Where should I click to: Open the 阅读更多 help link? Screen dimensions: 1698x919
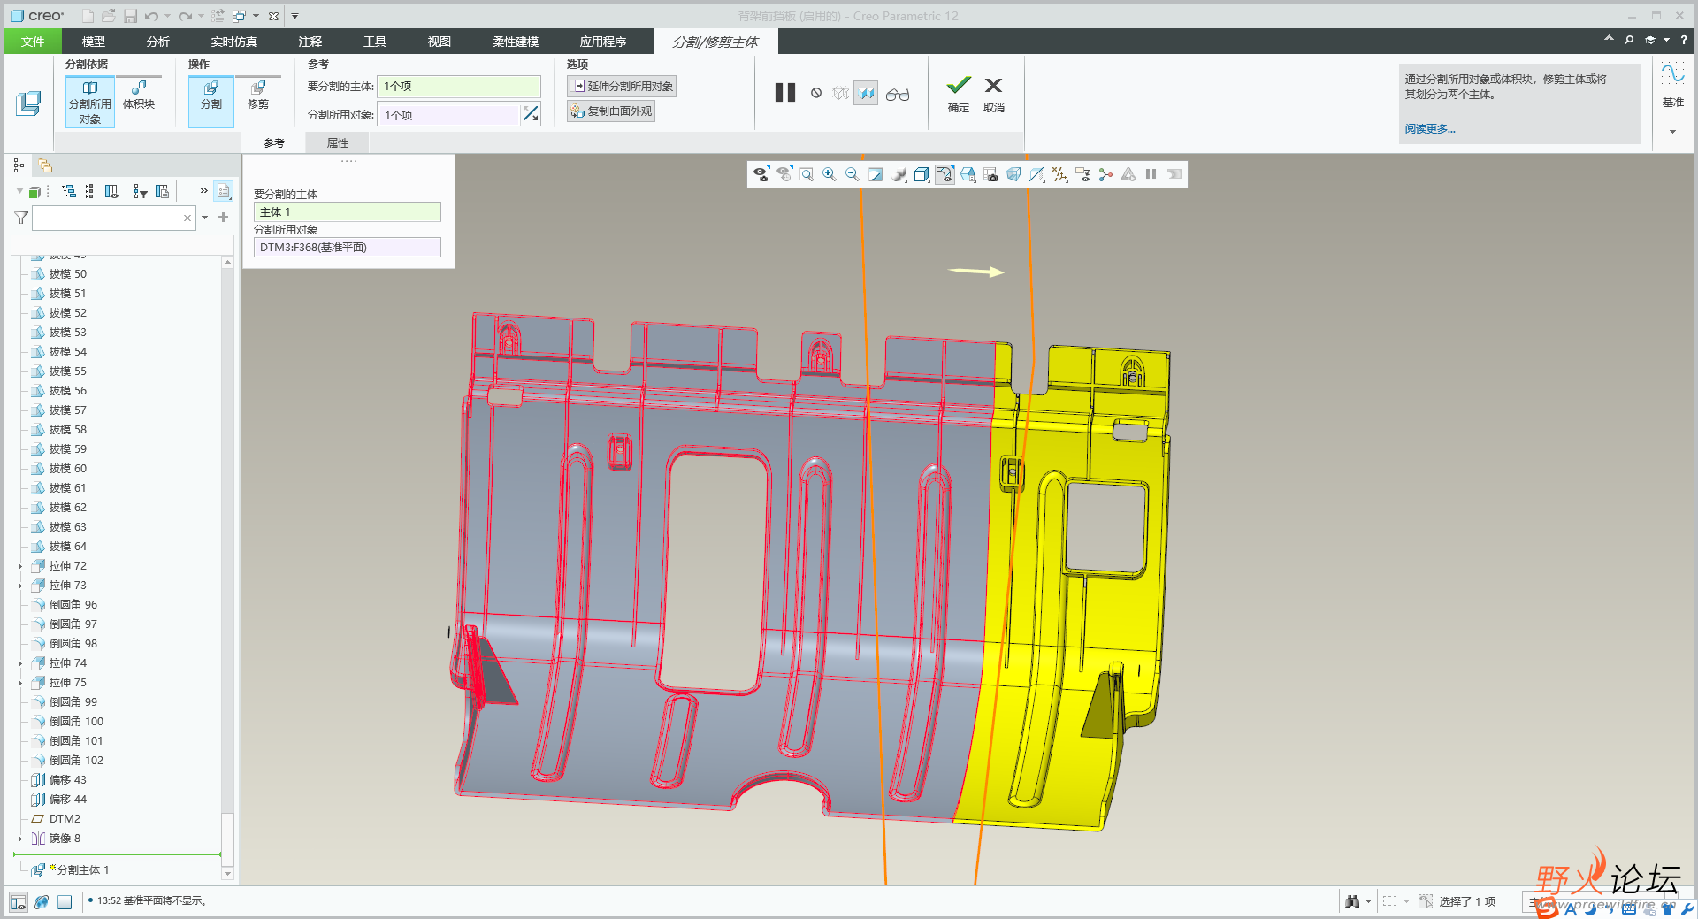1429,129
